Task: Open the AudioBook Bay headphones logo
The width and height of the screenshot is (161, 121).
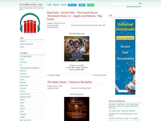Action: pos(30,23)
